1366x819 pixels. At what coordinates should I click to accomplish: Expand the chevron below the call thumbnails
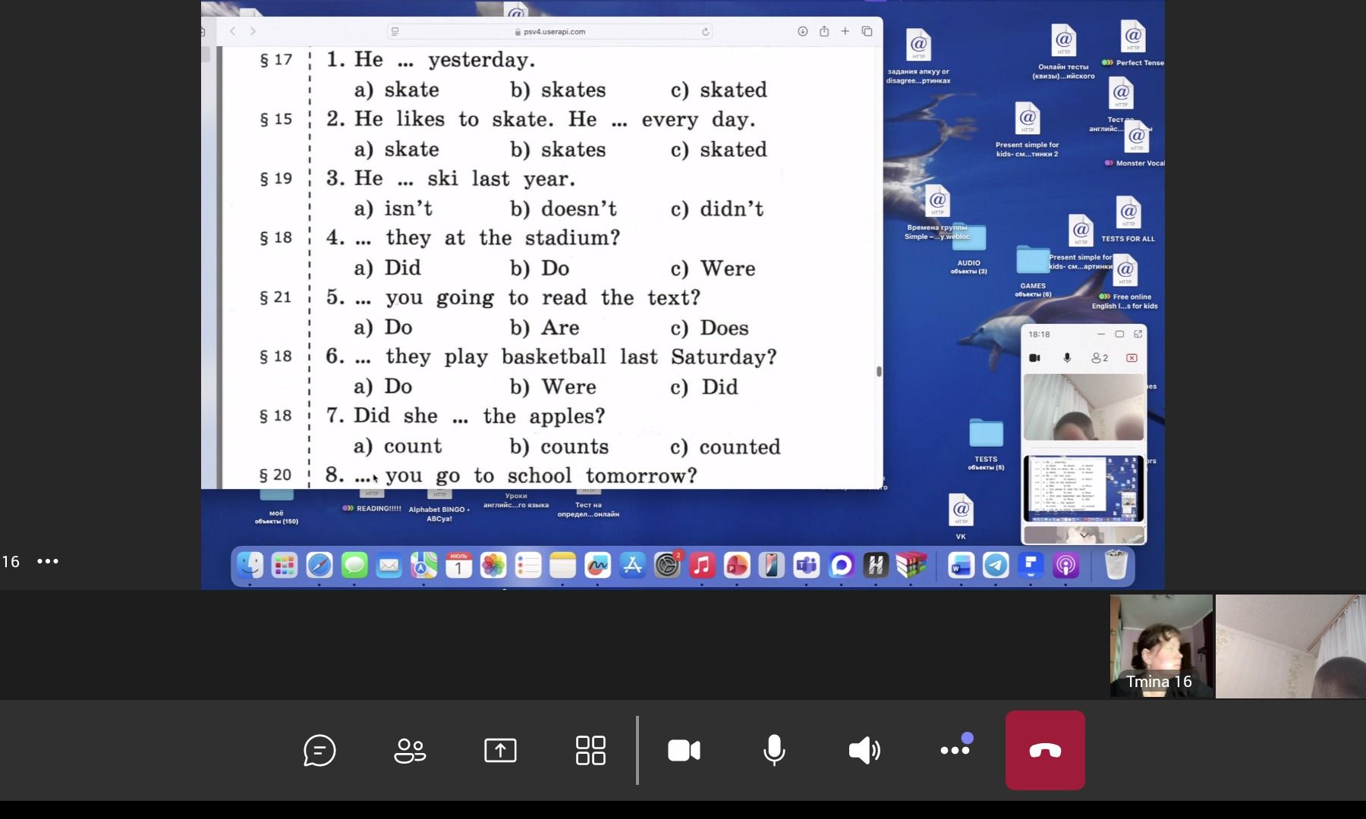click(1084, 535)
